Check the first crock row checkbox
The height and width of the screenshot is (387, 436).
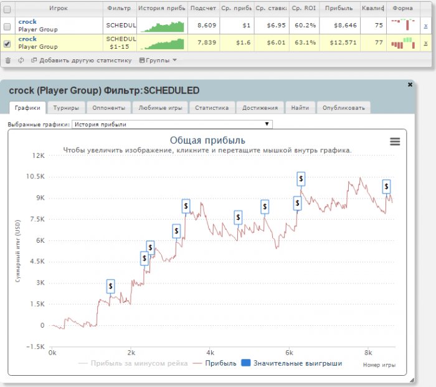click(x=7, y=26)
